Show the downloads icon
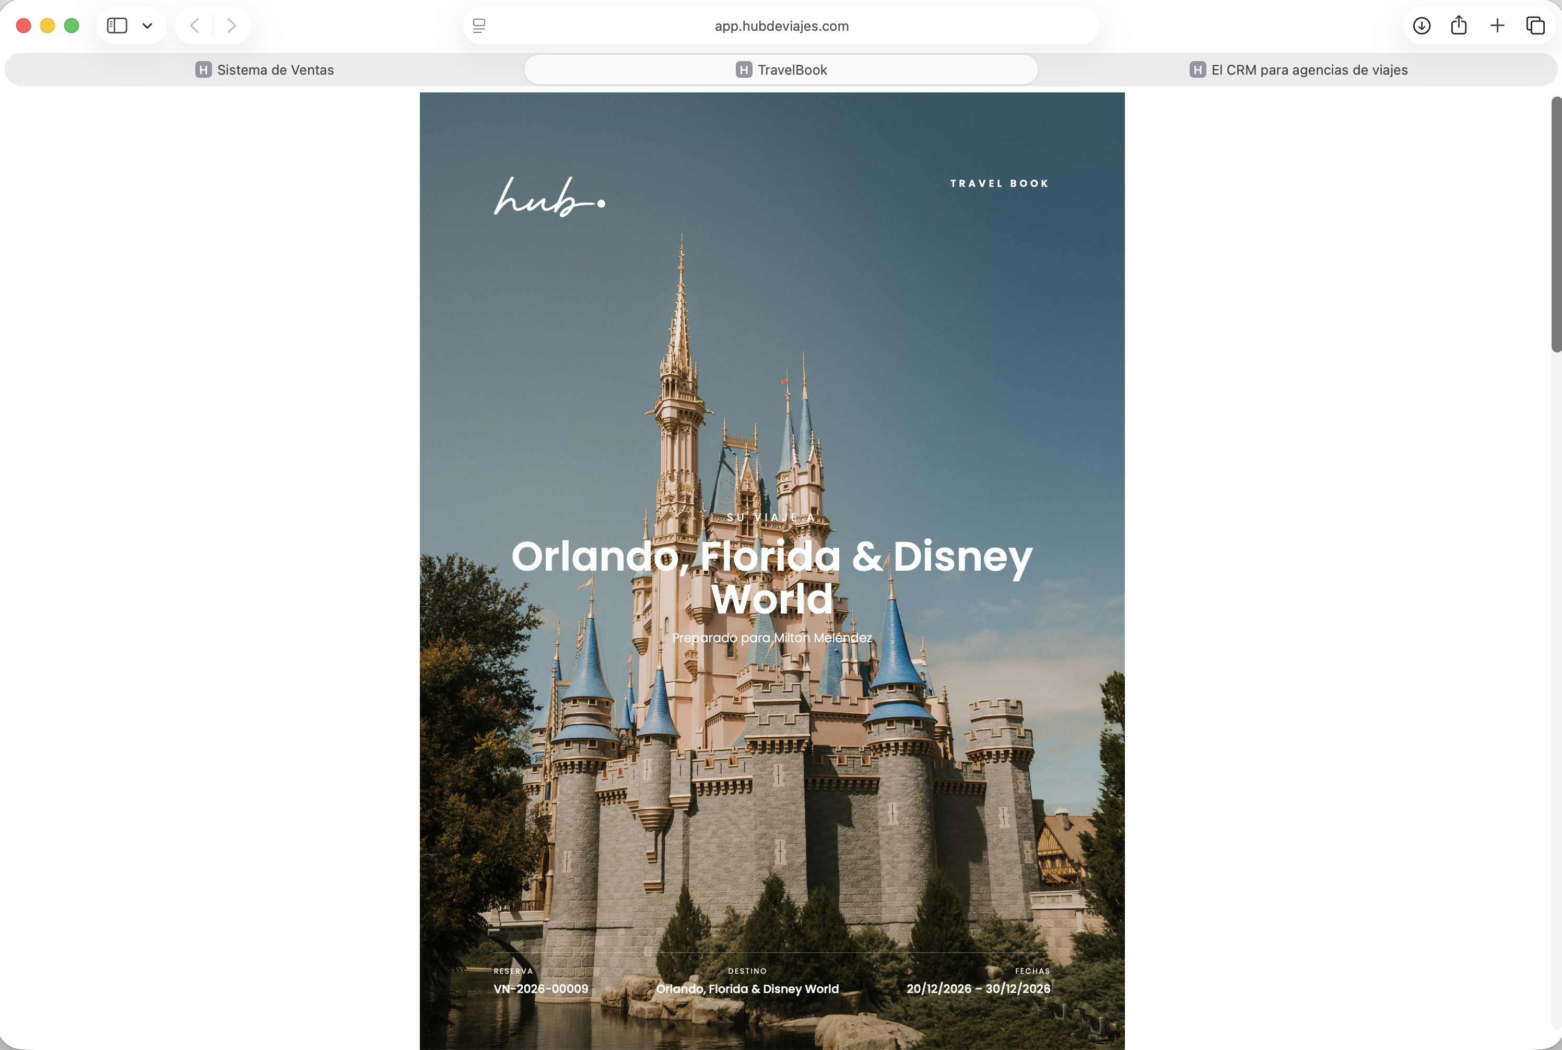The image size is (1562, 1050). [1422, 26]
